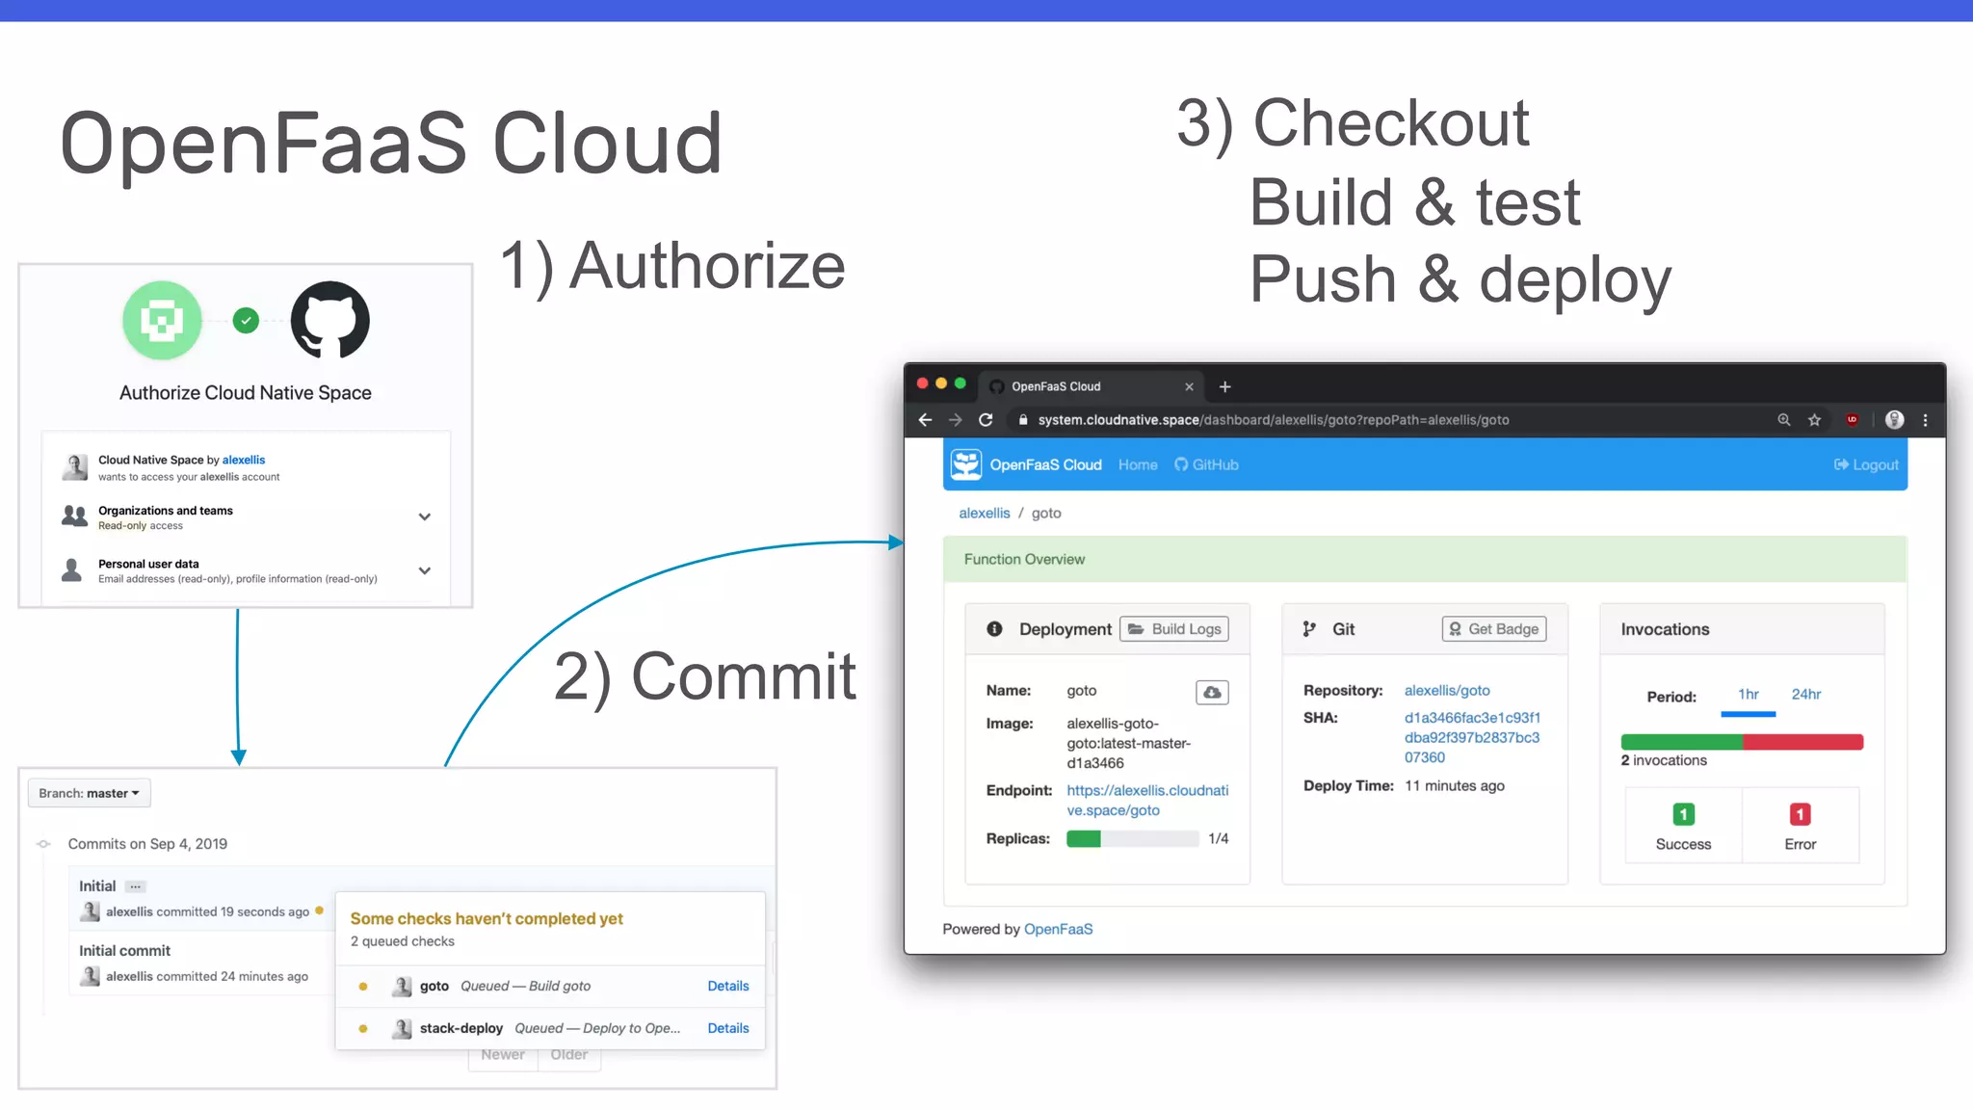Bookmark page with the star icon
Viewport: 1973px width, 1110px height.
[x=1814, y=420]
